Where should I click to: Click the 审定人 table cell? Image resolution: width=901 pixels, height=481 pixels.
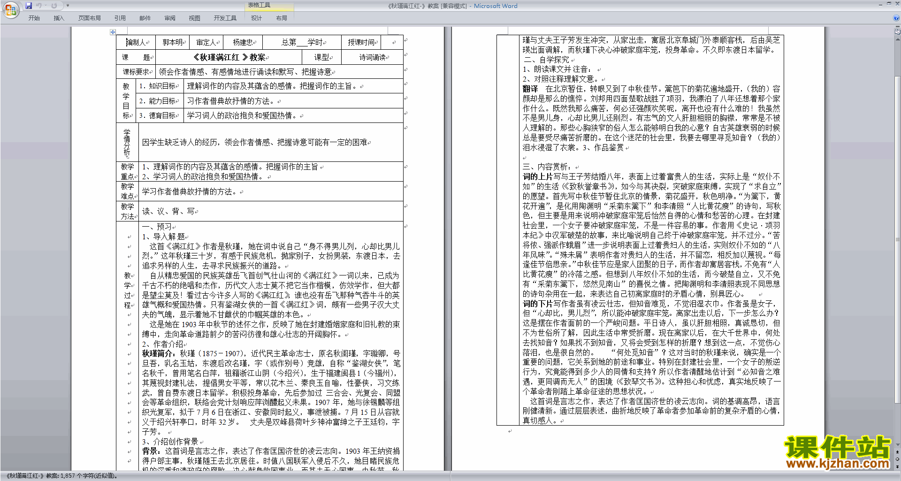tap(206, 42)
